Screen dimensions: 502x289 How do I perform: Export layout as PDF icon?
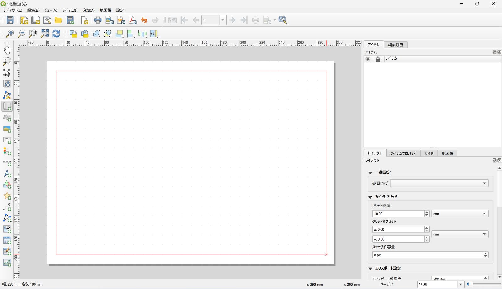point(133,20)
